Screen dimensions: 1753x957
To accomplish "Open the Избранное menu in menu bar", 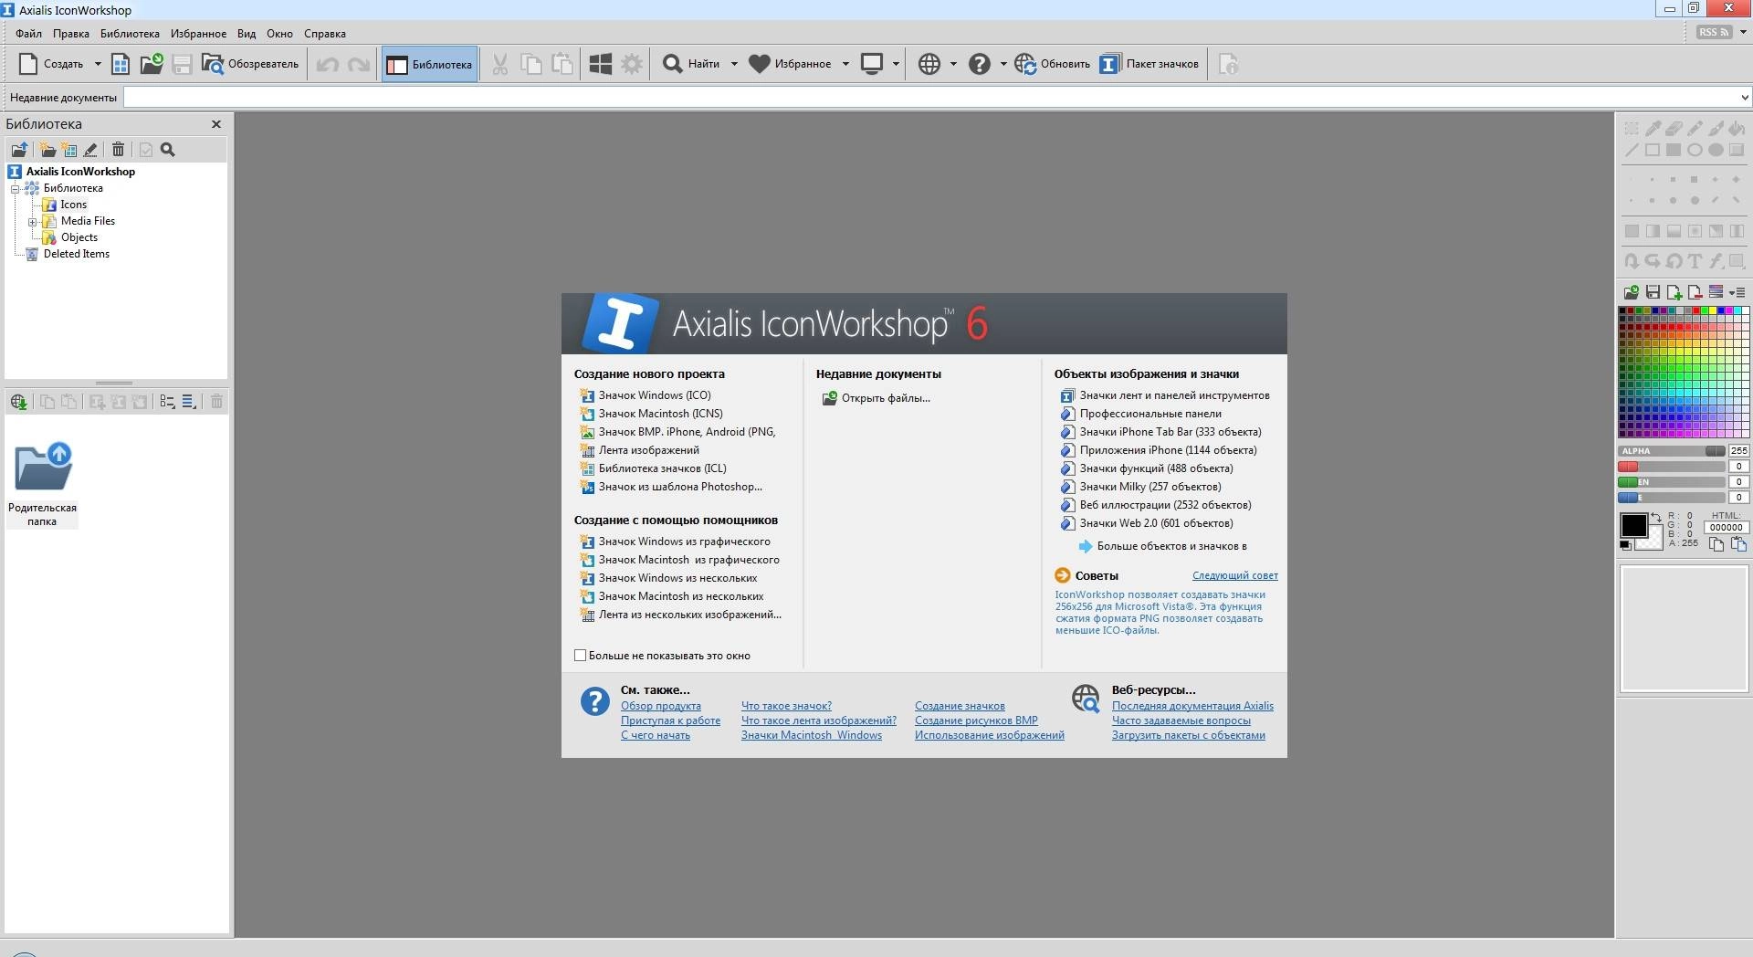I will coord(198,34).
